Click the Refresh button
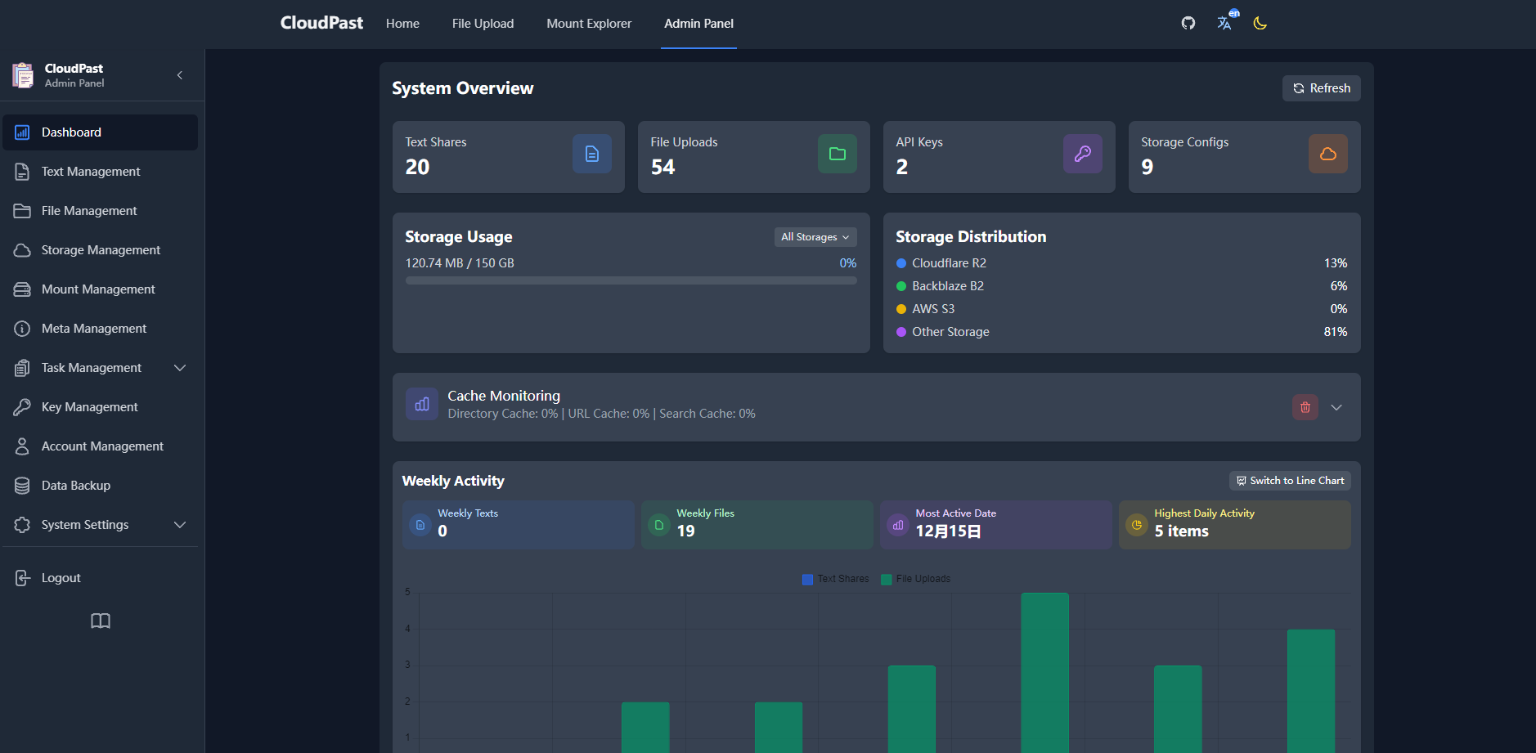 point(1322,88)
